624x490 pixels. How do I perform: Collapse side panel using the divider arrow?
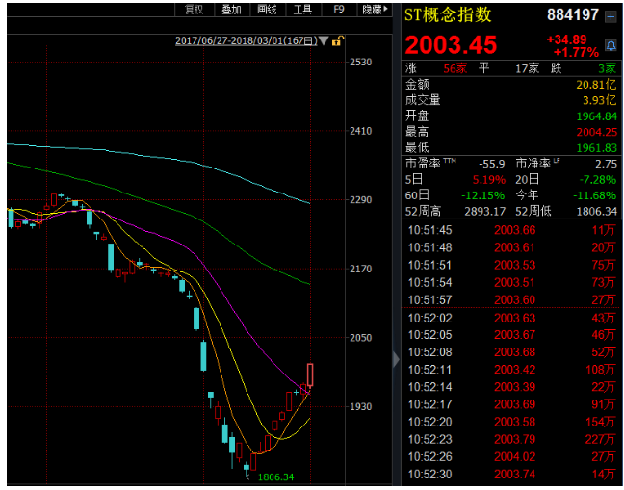pos(396,359)
